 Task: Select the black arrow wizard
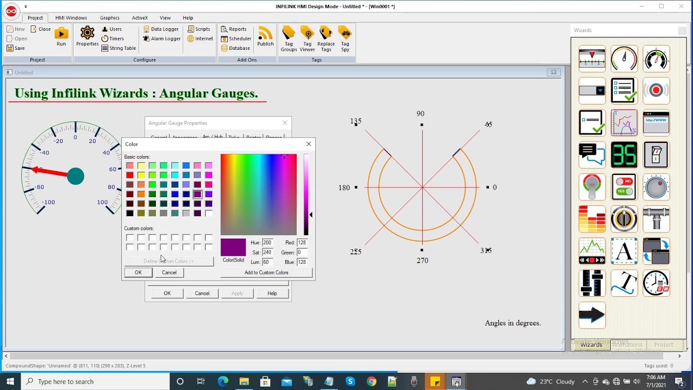pyautogui.click(x=592, y=315)
